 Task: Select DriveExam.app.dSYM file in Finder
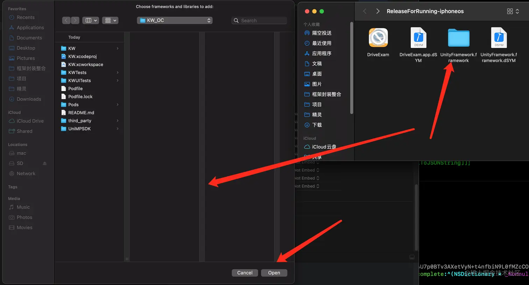click(x=418, y=38)
